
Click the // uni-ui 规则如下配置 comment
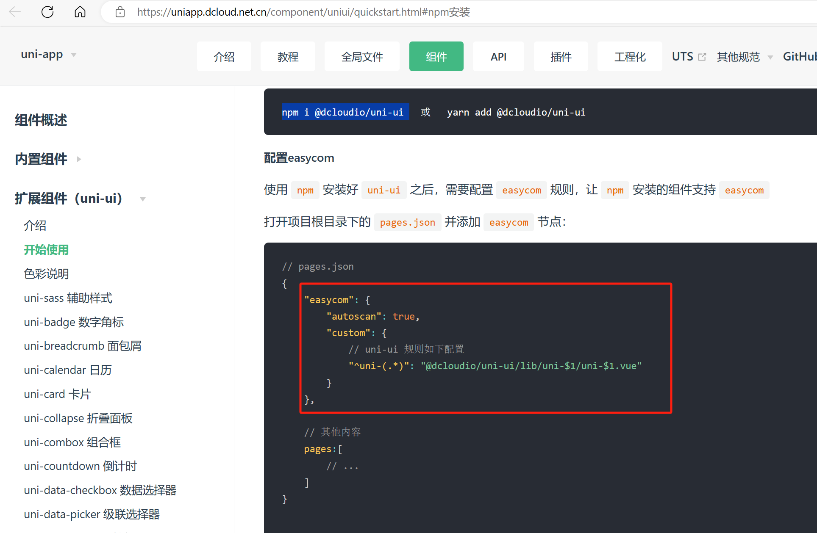click(406, 349)
